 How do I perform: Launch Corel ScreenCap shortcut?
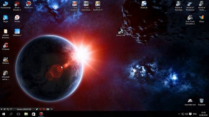75,6
